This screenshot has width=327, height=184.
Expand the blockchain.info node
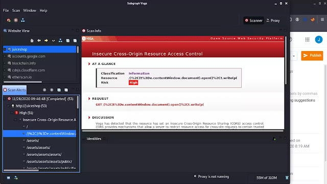coord(5,63)
